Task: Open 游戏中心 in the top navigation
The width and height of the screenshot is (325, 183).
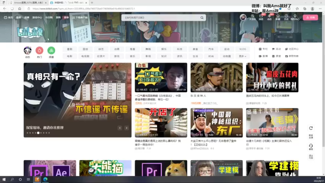Action: [37, 17]
